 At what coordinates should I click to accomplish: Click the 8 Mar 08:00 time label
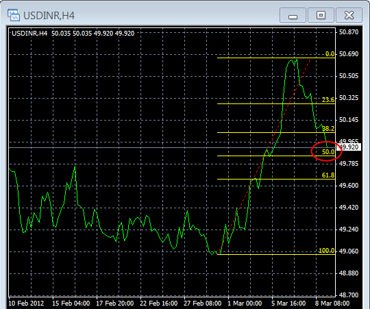click(332, 304)
